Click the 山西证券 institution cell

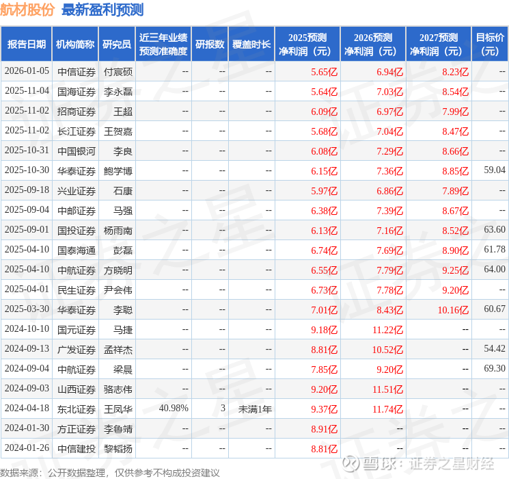click(77, 389)
